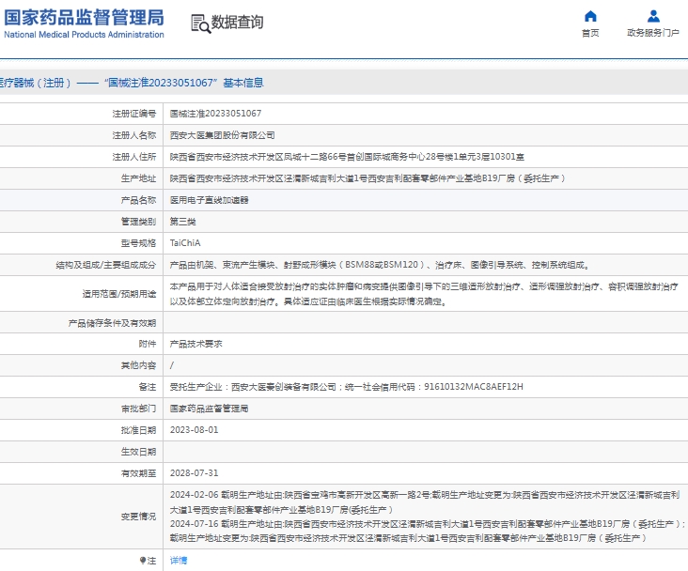Click the 注册证编号 field label
688x571 pixels.
click(x=134, y=114)
